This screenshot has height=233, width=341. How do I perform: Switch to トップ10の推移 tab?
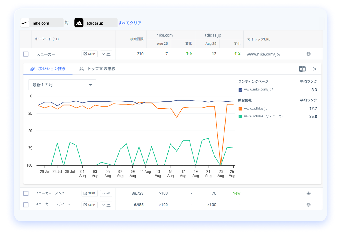[98, 69]
